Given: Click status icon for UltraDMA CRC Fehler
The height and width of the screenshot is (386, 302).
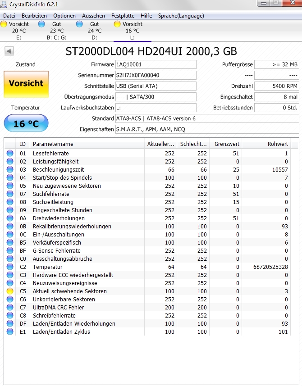Looking at the screenshot, I should 10,308.
